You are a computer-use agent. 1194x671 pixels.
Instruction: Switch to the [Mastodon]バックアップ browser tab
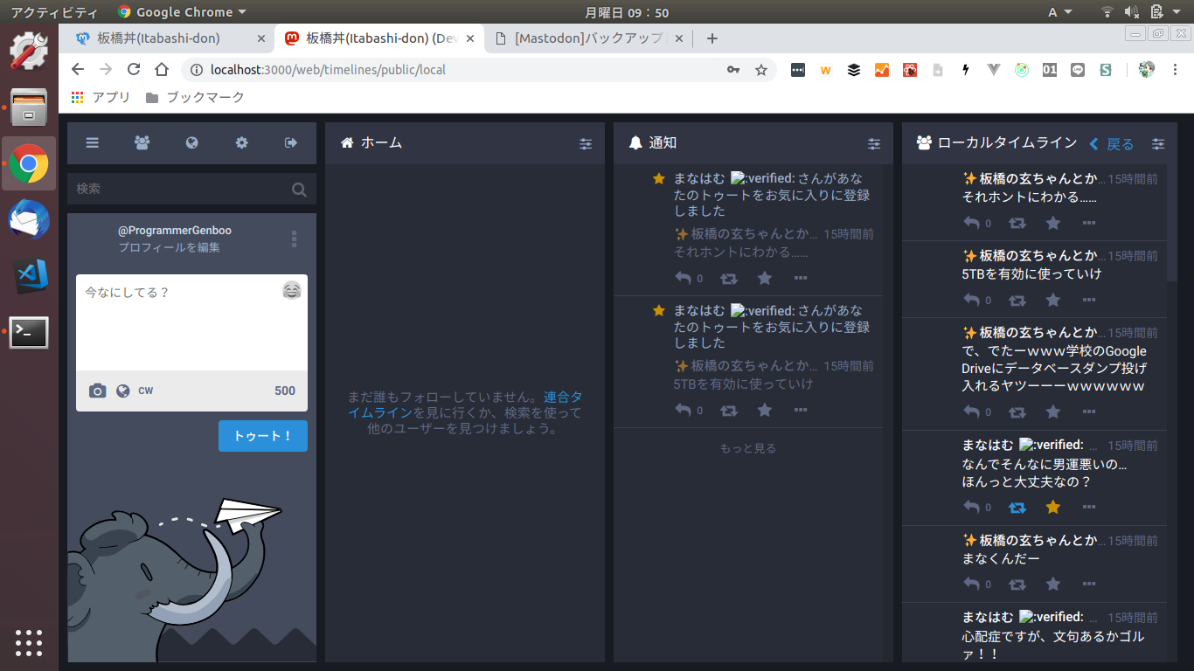[x=587, y=38]
